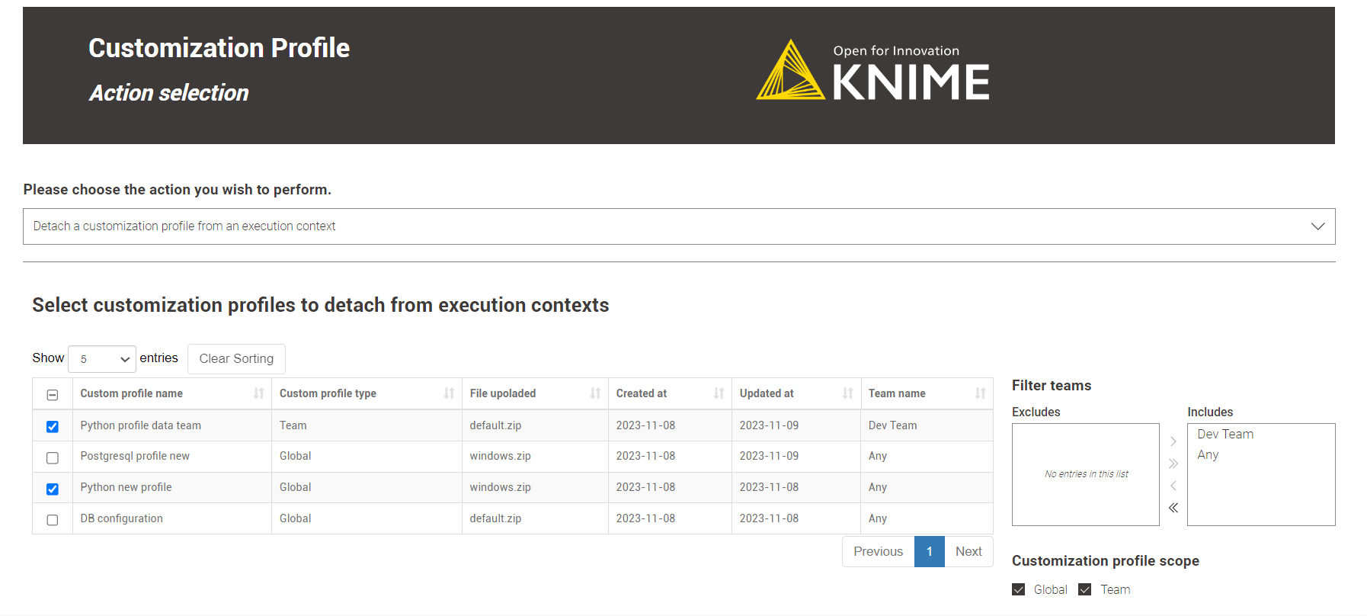Click the sort icon for Custom profile type
Screen dimensions: 1367x616
click(449, 393)
